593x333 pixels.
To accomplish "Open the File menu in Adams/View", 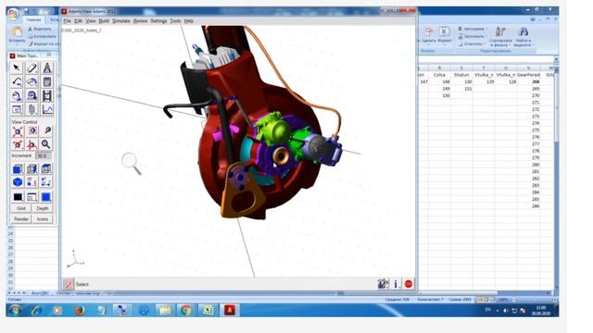I will pyautogui.click(x=67, y=20).
